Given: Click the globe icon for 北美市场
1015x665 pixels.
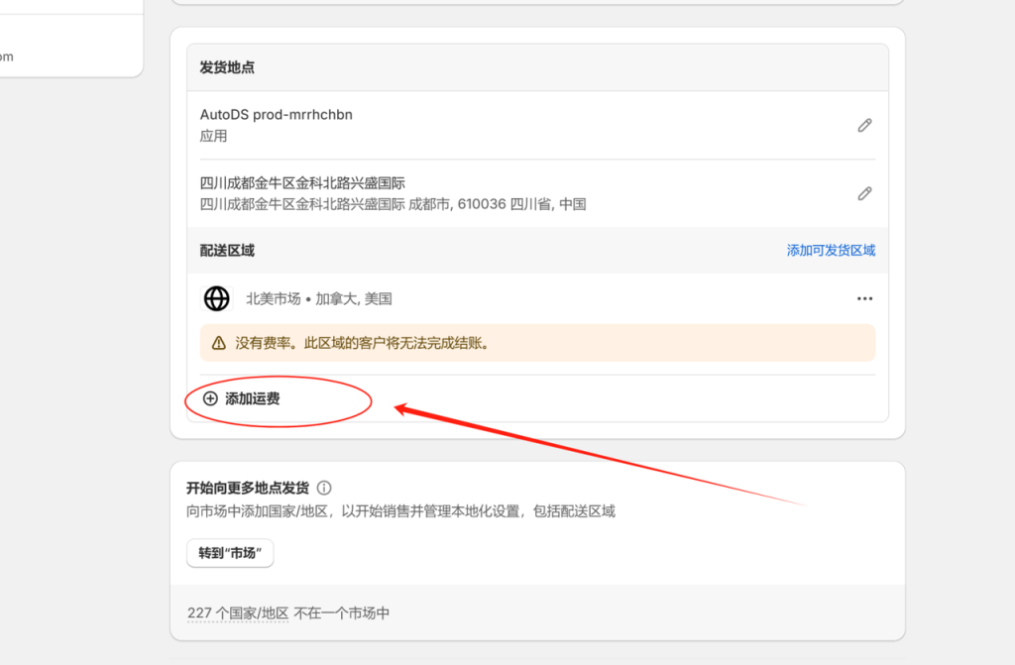Looking at the screenshot, I should tap(216, 298).
